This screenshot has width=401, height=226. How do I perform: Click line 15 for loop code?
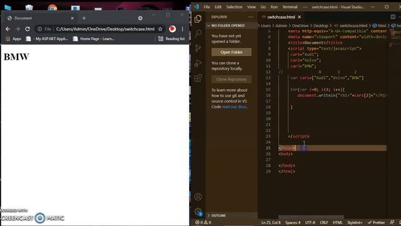(318, 89)
